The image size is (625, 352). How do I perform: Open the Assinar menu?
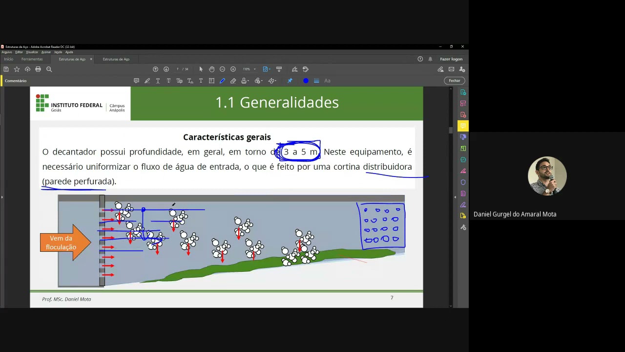pyautogui.click(x=46, y=52)
